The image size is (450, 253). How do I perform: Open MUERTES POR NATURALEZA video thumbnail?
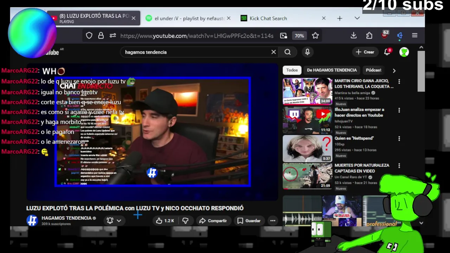(x=307, y=176)
